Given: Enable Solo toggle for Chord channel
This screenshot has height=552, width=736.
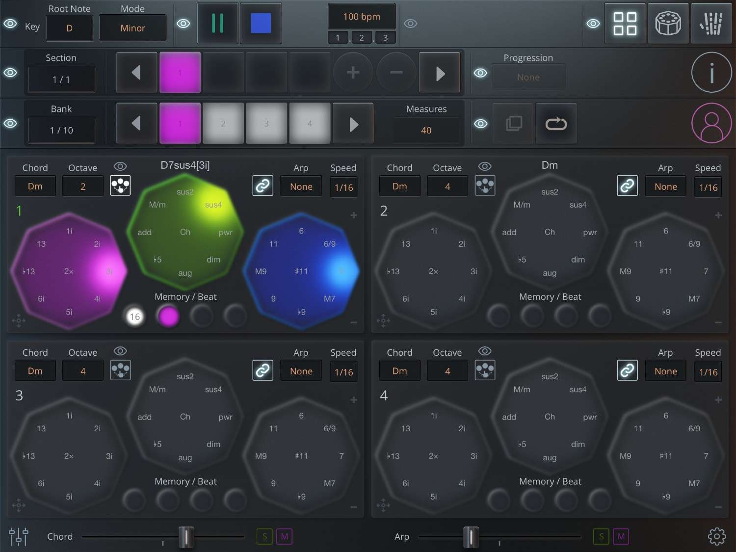Looking at the screenshot, I should coord(264,536).
